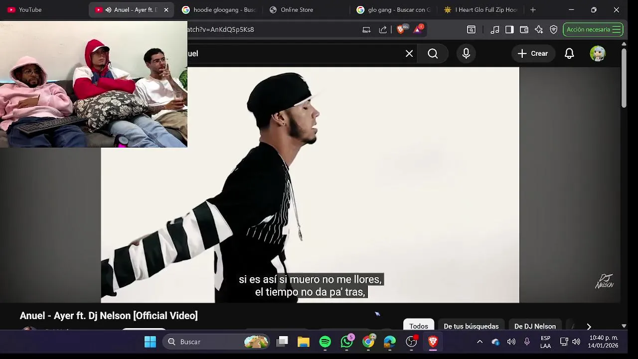Open the Brave Rewards triangle icon
Viewport: 638px width, 359px height.
pyautogui.click(x=418, y=29)
